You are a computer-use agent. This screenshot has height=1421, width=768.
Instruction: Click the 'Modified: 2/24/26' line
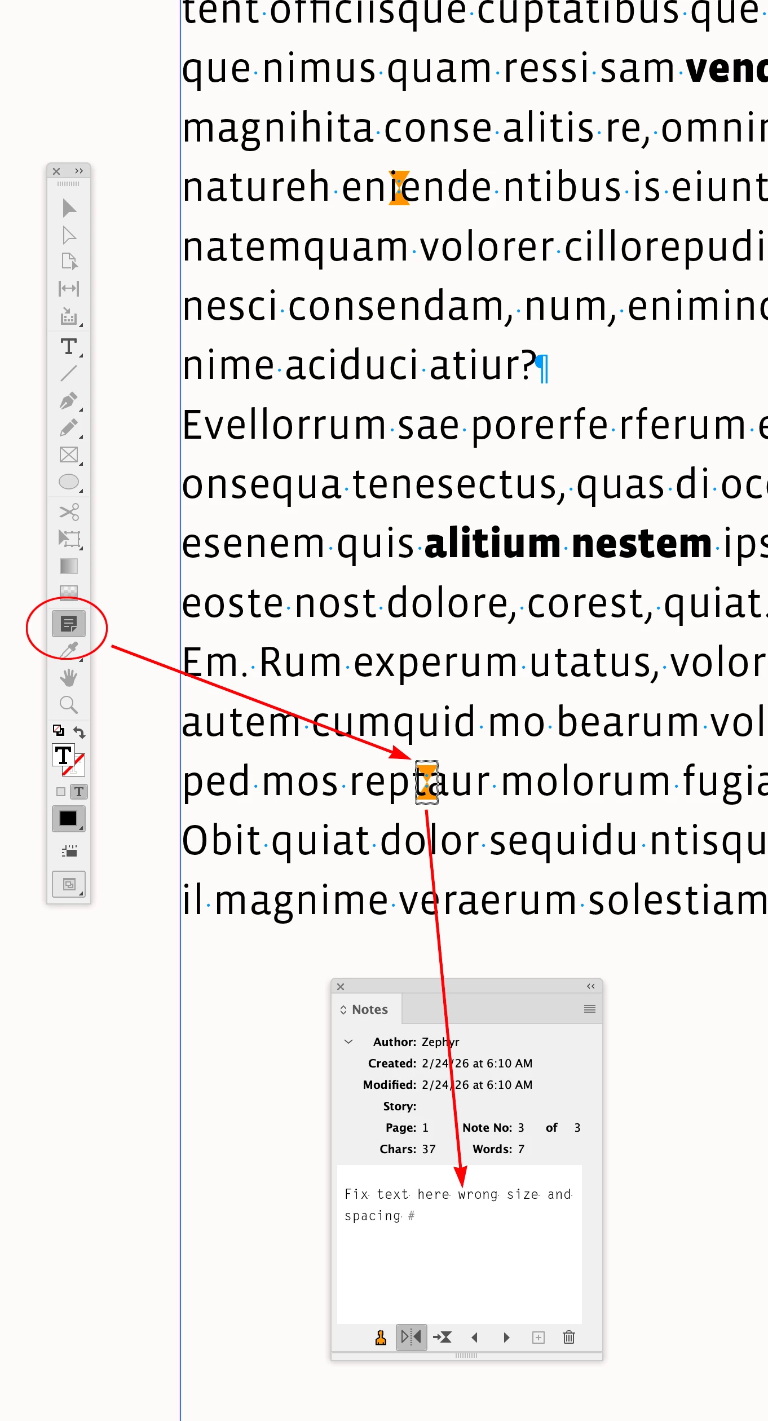[x=448, y=1085]
